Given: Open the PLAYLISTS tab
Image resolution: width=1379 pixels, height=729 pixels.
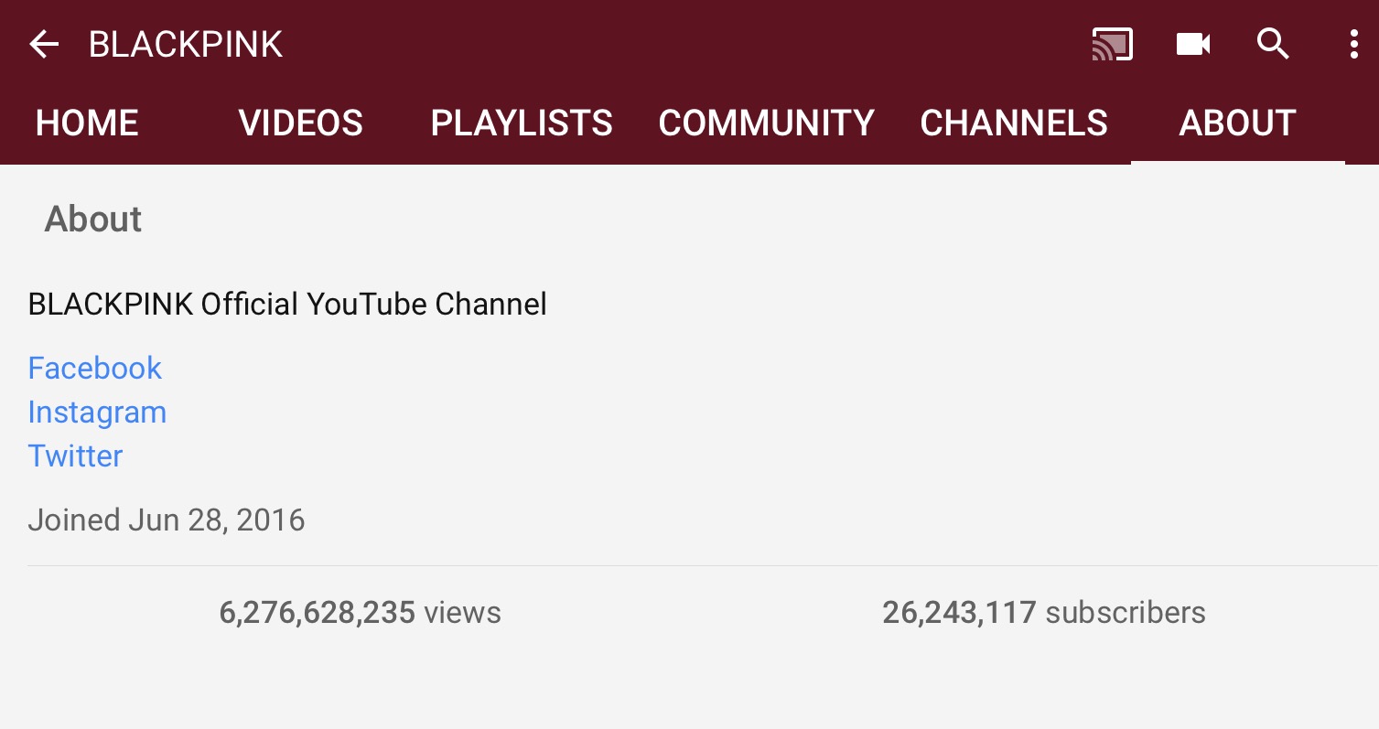Looking at the screenshot, I should click(x=522, y=123).
